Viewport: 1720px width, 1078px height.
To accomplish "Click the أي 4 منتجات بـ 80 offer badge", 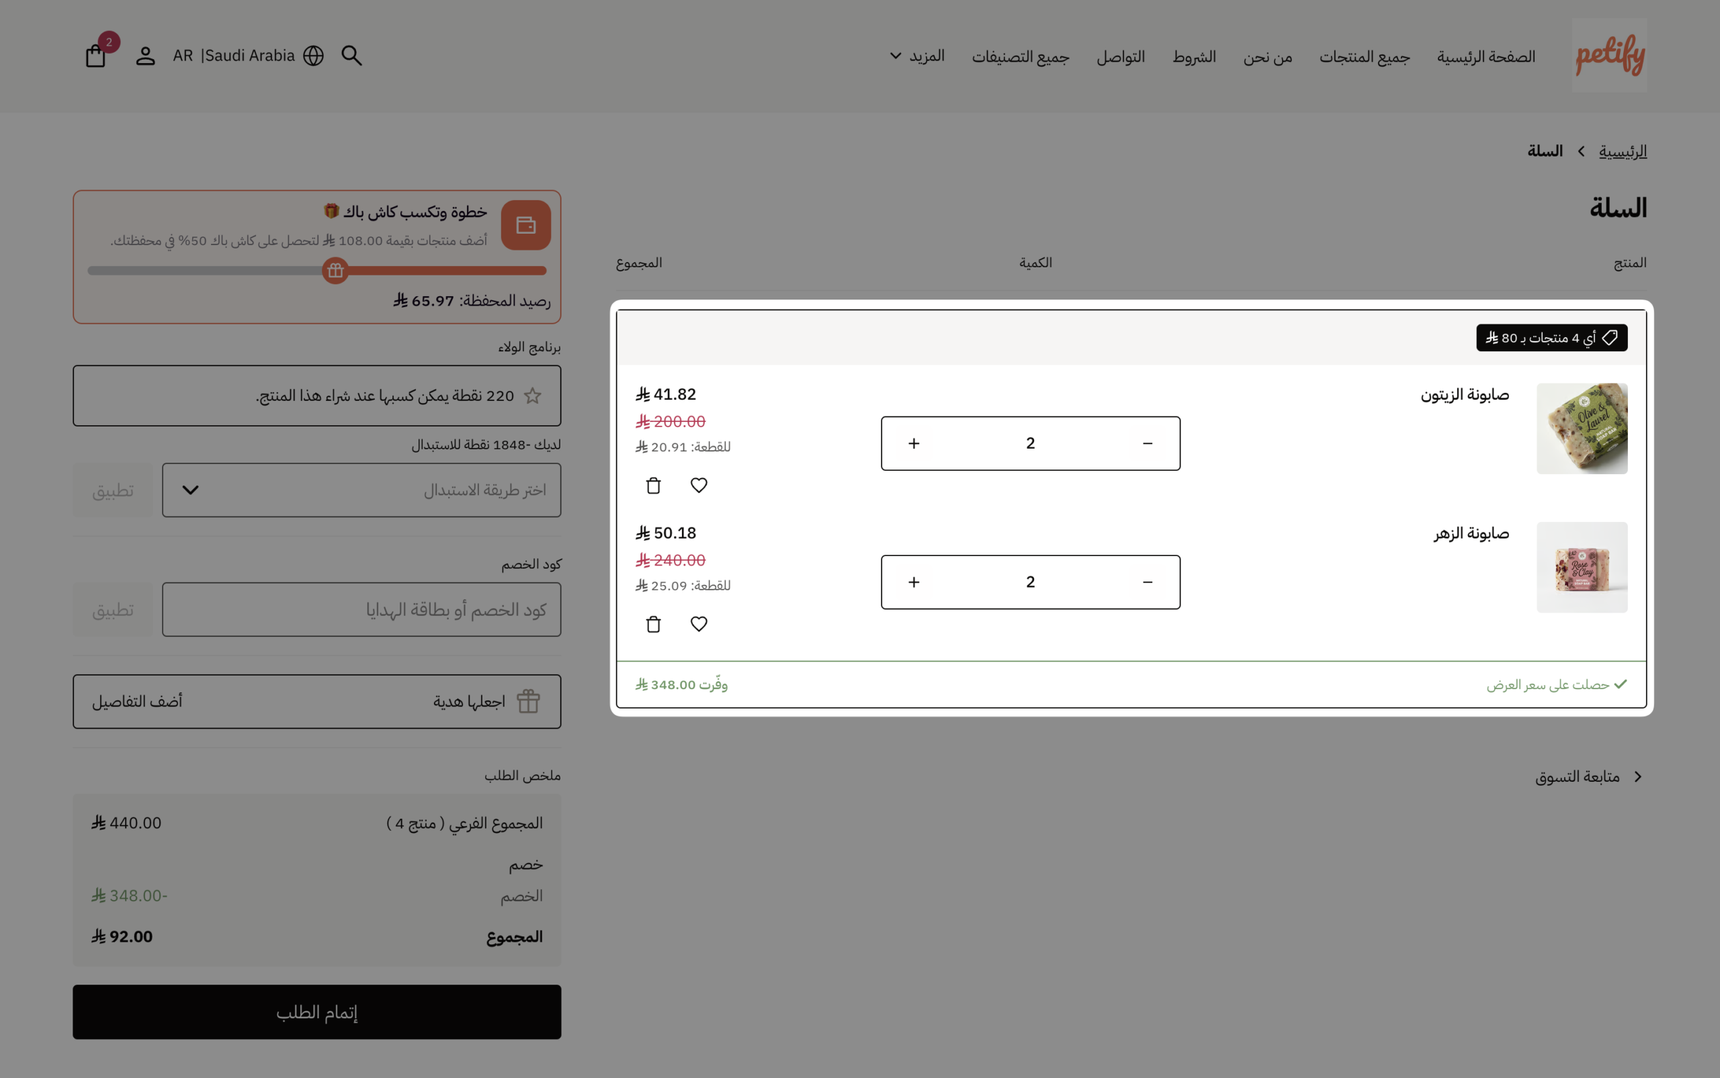I will coord(1552,338).
